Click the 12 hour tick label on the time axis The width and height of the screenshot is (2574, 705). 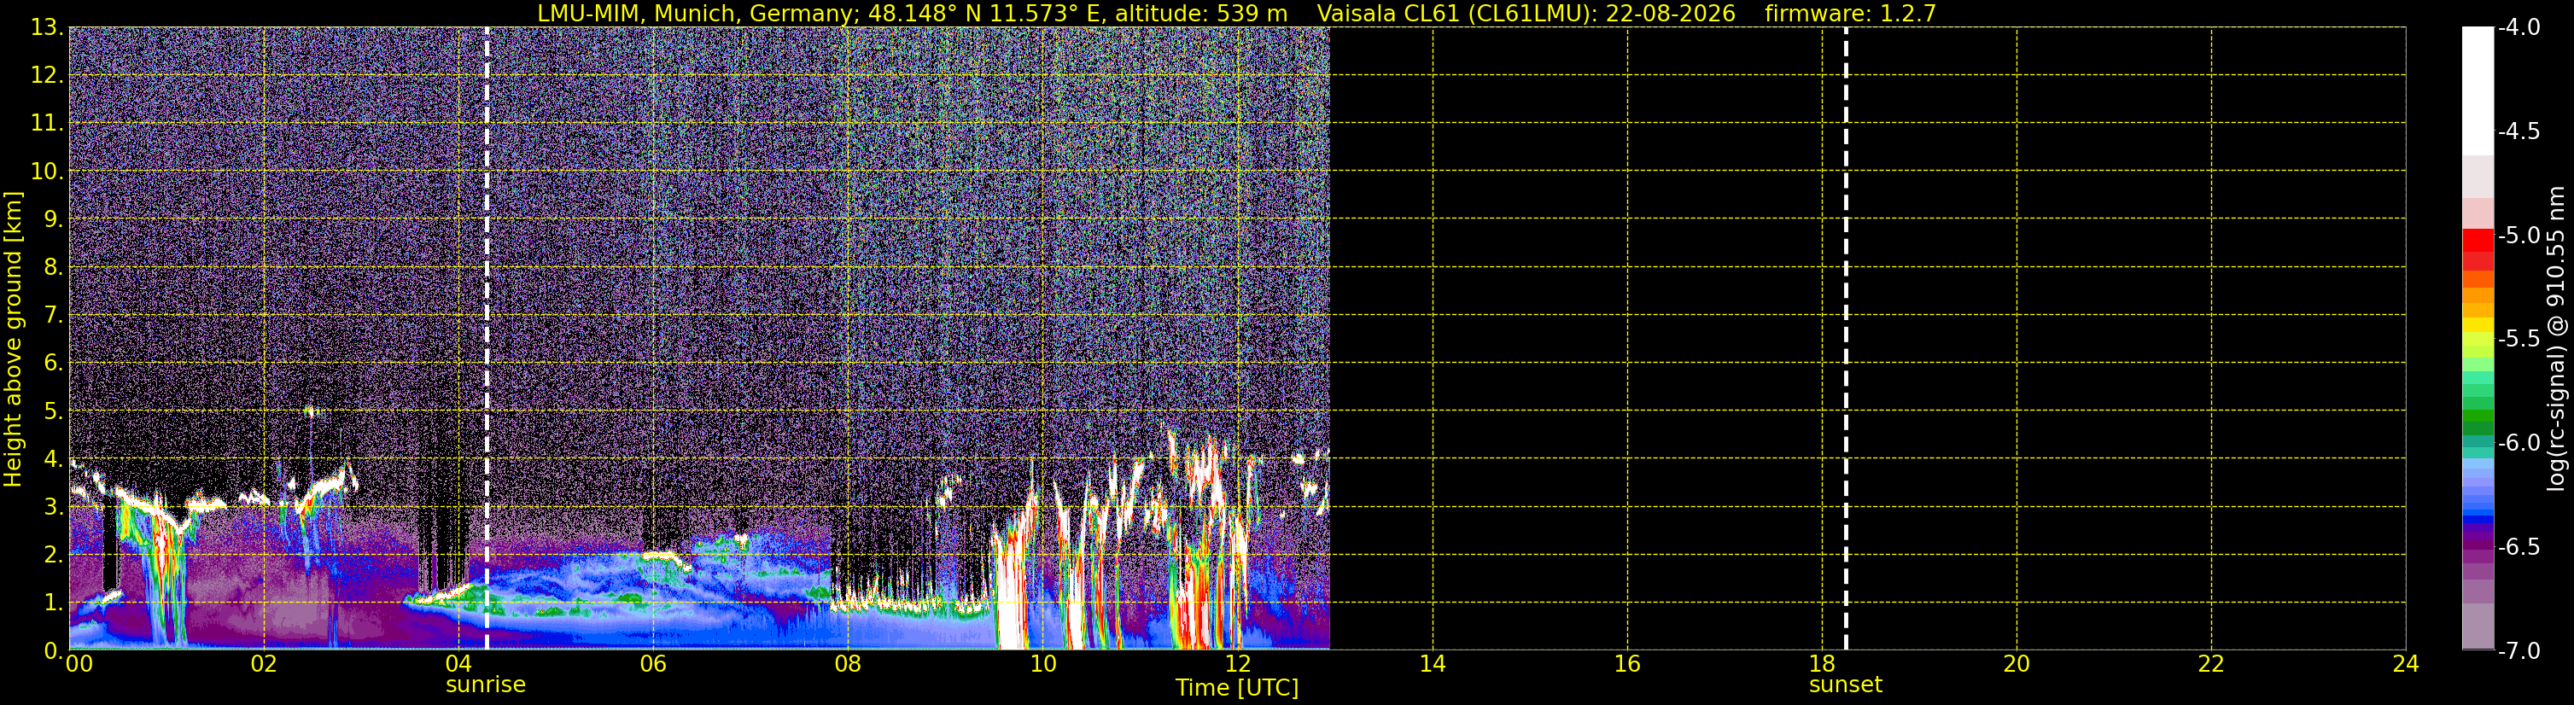pyautogui.click(x=1237, y=664)
